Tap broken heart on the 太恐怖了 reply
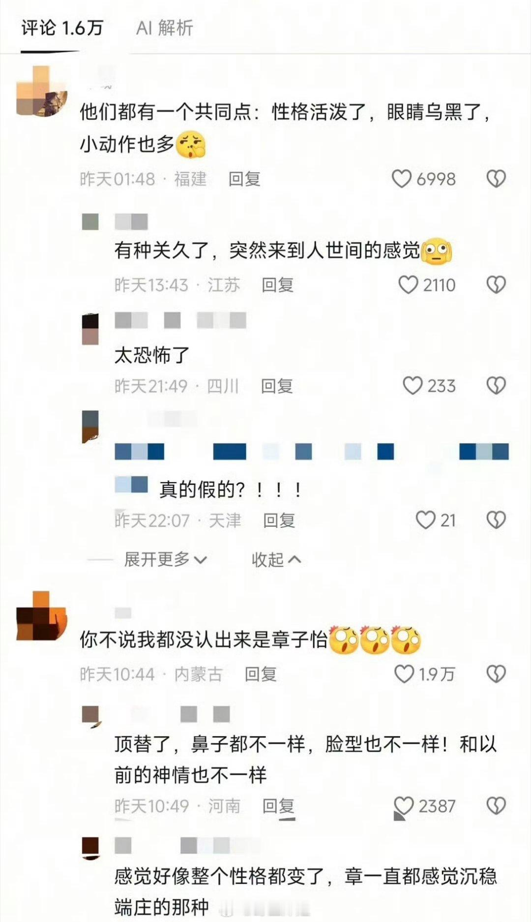 (496, 386)
